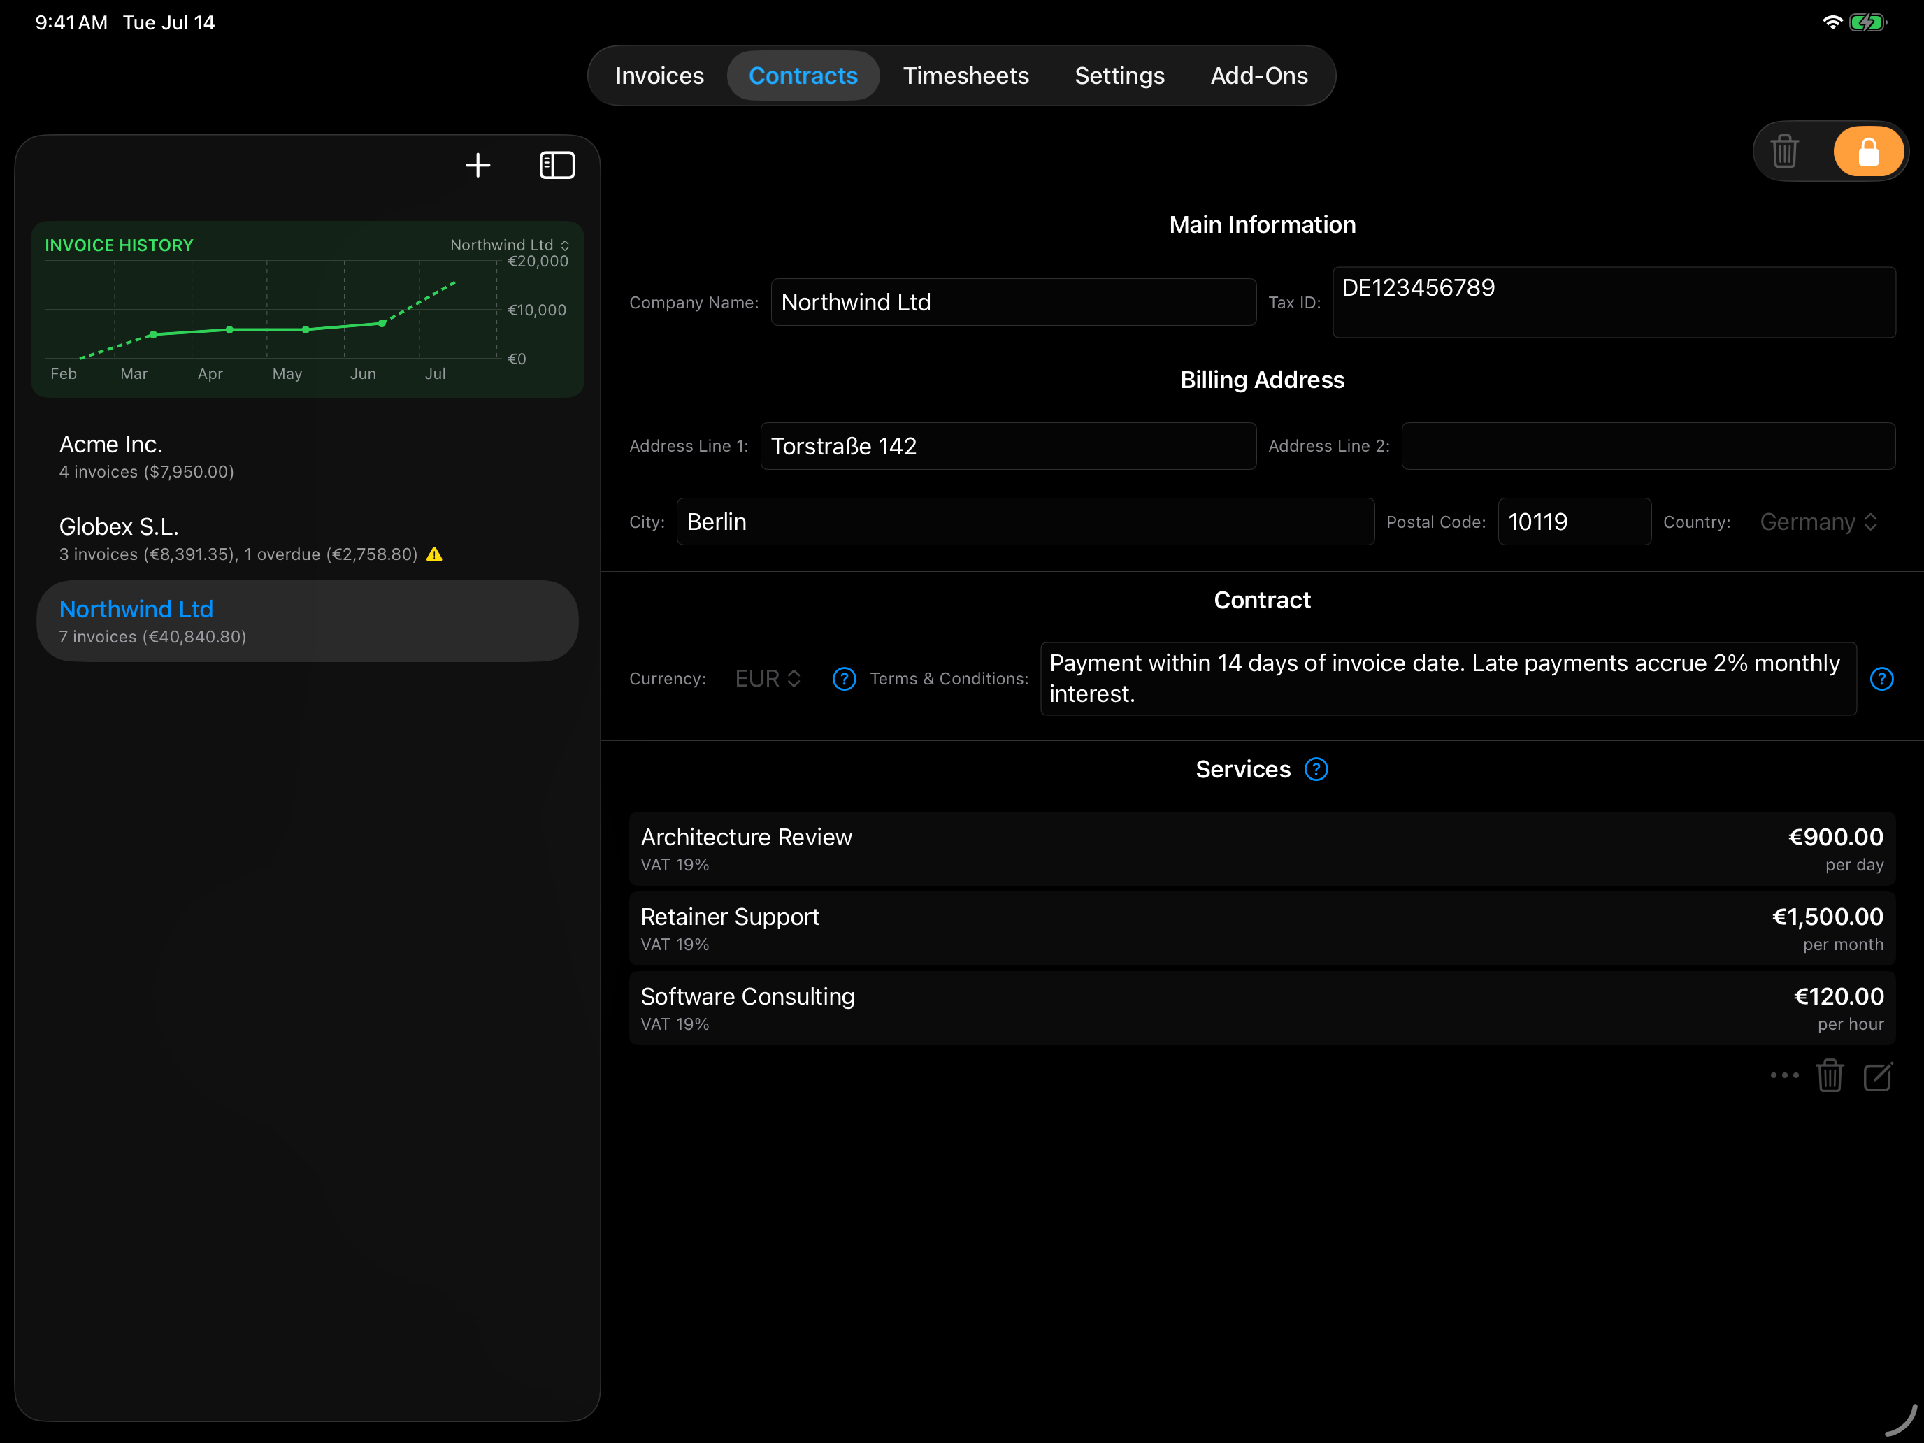Select Retainer Support service row
Image resolution: width=1924 pixels, height=1443 pixels.
1262,928
